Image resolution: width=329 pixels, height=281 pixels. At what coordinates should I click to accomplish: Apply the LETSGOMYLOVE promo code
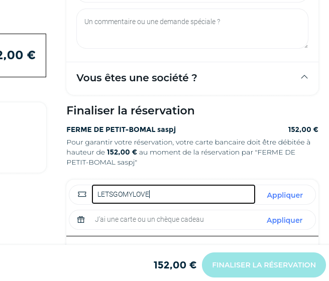[285, 195]
